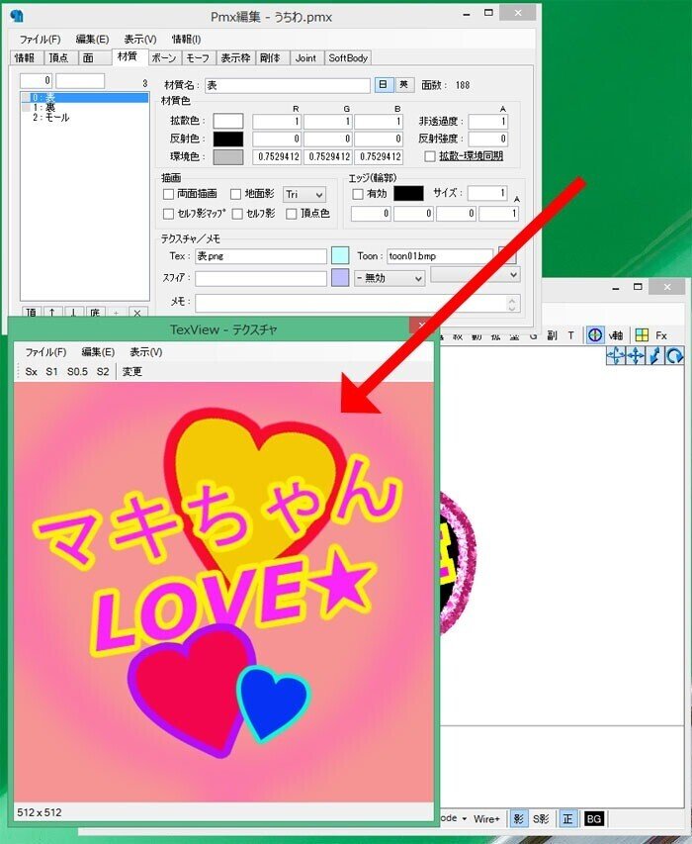Viewport: 692px width, 844px height.
Task: Select the multi-axis rotate view icon
Action: coord(616,356)
